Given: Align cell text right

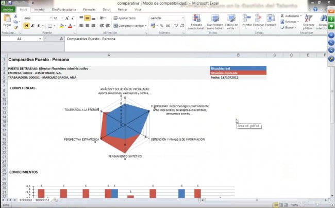Looking at the screenshot, I should (x=93, y=26).
